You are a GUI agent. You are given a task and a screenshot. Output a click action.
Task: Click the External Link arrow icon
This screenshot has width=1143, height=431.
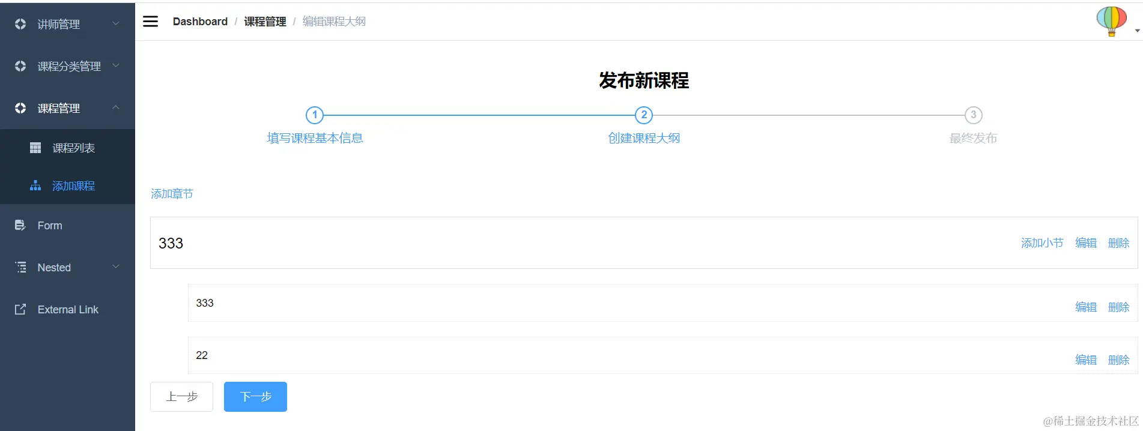pyautogui.click(x=20, y=309)
